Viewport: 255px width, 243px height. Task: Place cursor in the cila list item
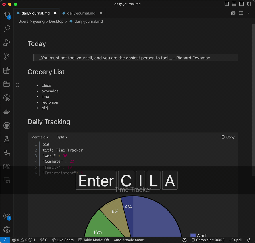(x=45, y=108)
